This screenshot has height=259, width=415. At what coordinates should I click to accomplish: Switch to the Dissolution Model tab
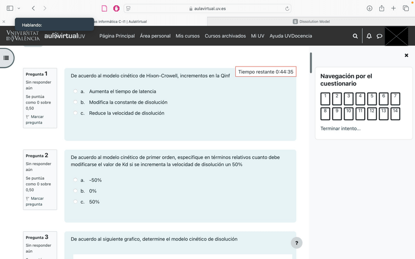pyautogui.click(x=311, y=22)
